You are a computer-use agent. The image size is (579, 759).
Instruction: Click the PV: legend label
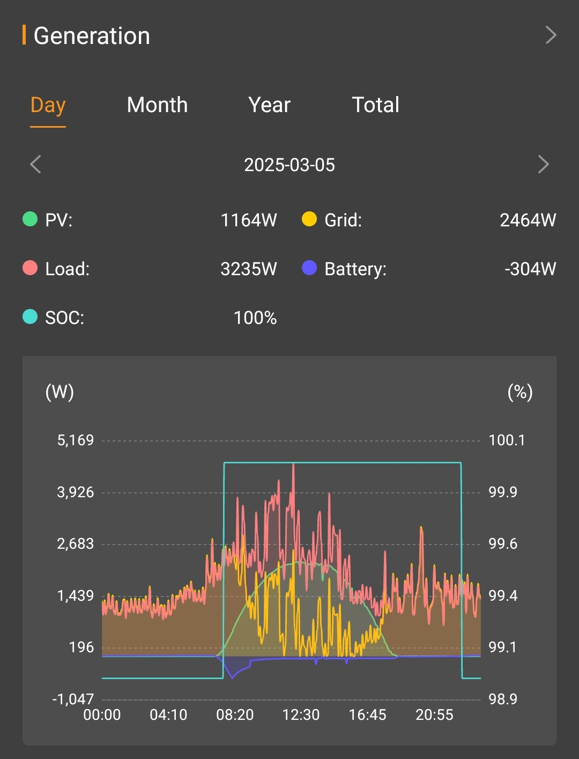click(x=58, y=220)
